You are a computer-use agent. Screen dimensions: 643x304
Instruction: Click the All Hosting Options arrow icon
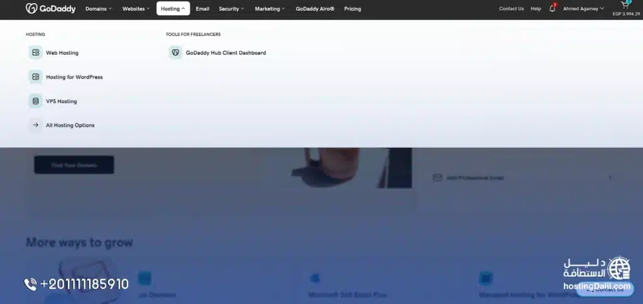(35, 125)
